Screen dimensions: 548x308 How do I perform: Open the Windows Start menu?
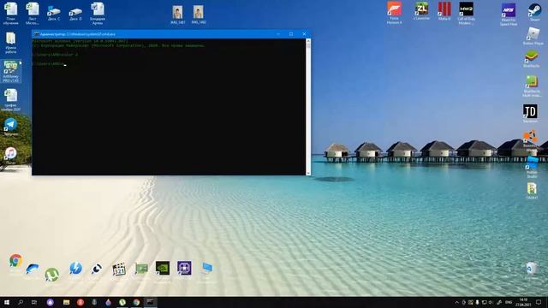tap(7, 302)
